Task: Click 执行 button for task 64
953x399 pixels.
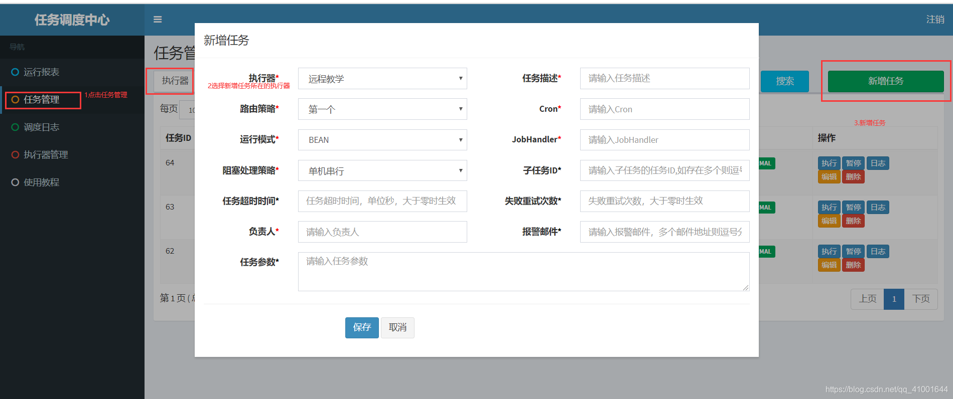Action: (x=829, y=163)
